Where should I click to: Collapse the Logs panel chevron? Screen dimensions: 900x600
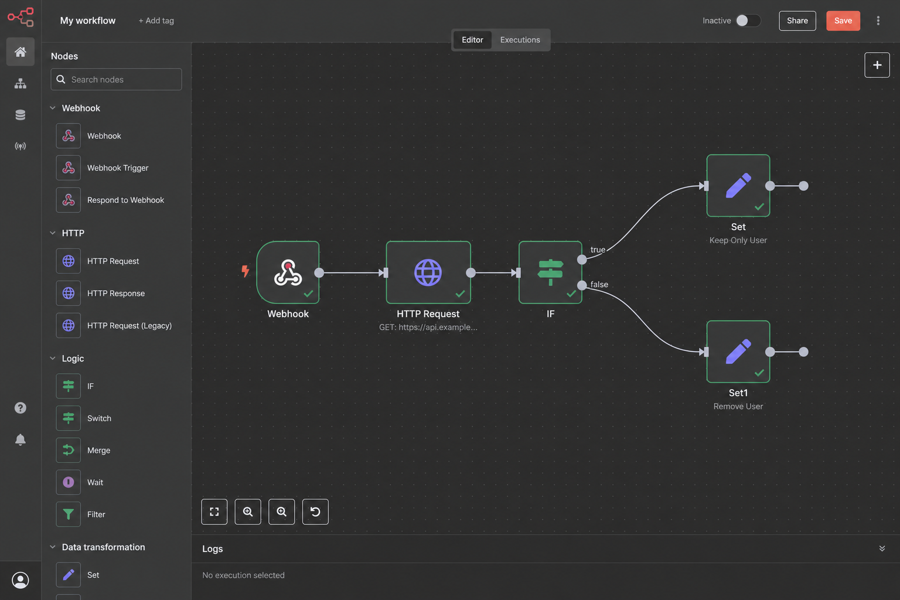(882, 548)
